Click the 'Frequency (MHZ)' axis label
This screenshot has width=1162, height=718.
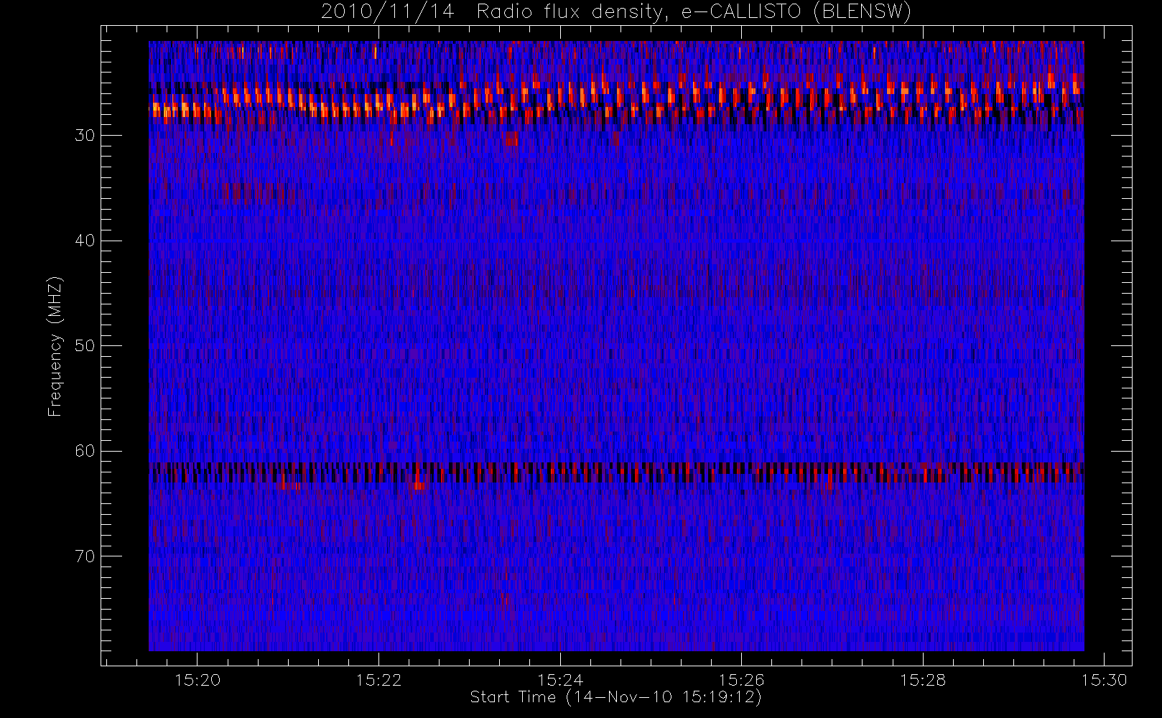55,346
